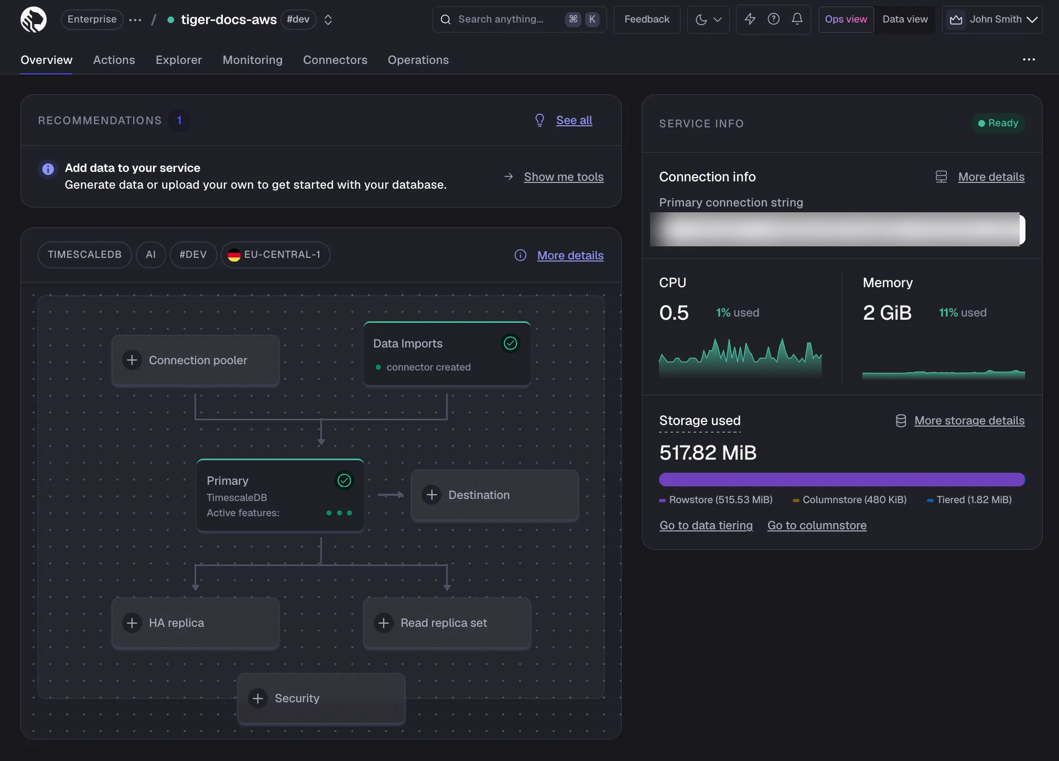This screenshot has height=761, width=1059.
Task: Click the Tiger Data logo icon
Action: point(34,19)
